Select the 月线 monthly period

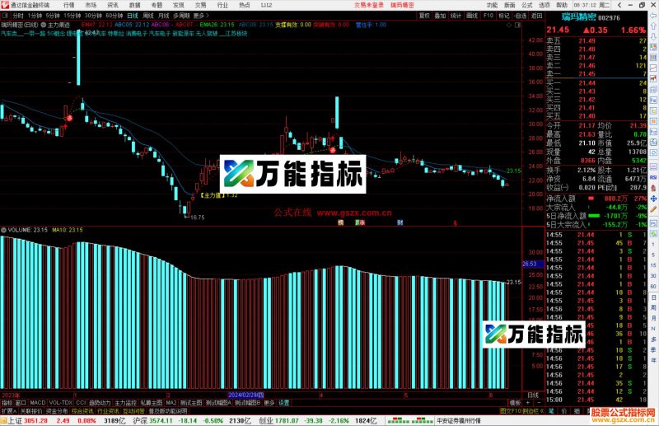coord(164,16)
